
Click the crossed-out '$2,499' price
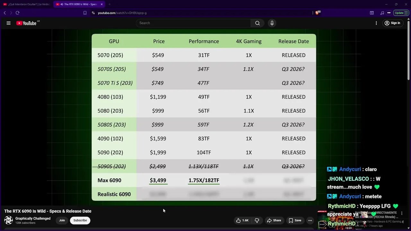[158, 166]
